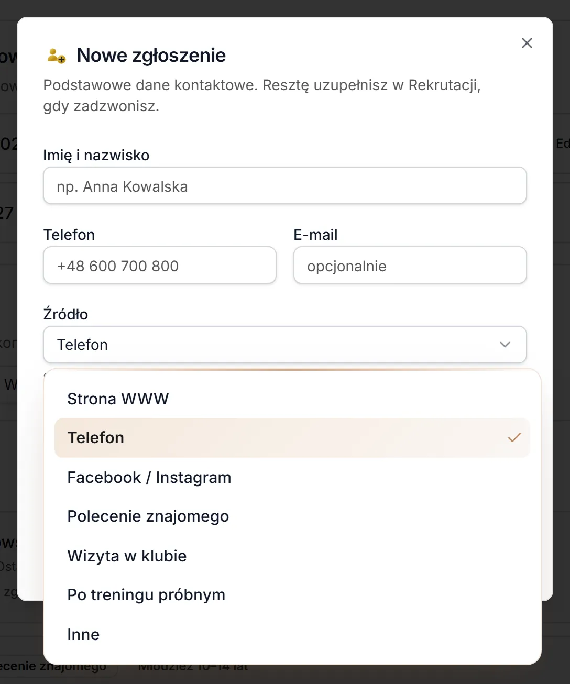Click the Źródło field label
Image resolution: width=570 pixels, height=684 pixels.
(65, 314)
